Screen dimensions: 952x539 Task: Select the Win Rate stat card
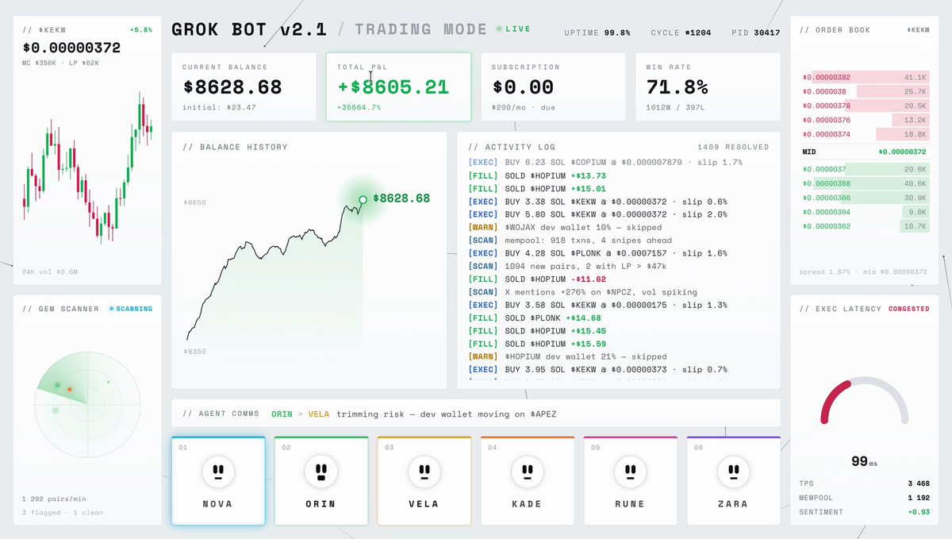tap(708, 87)
